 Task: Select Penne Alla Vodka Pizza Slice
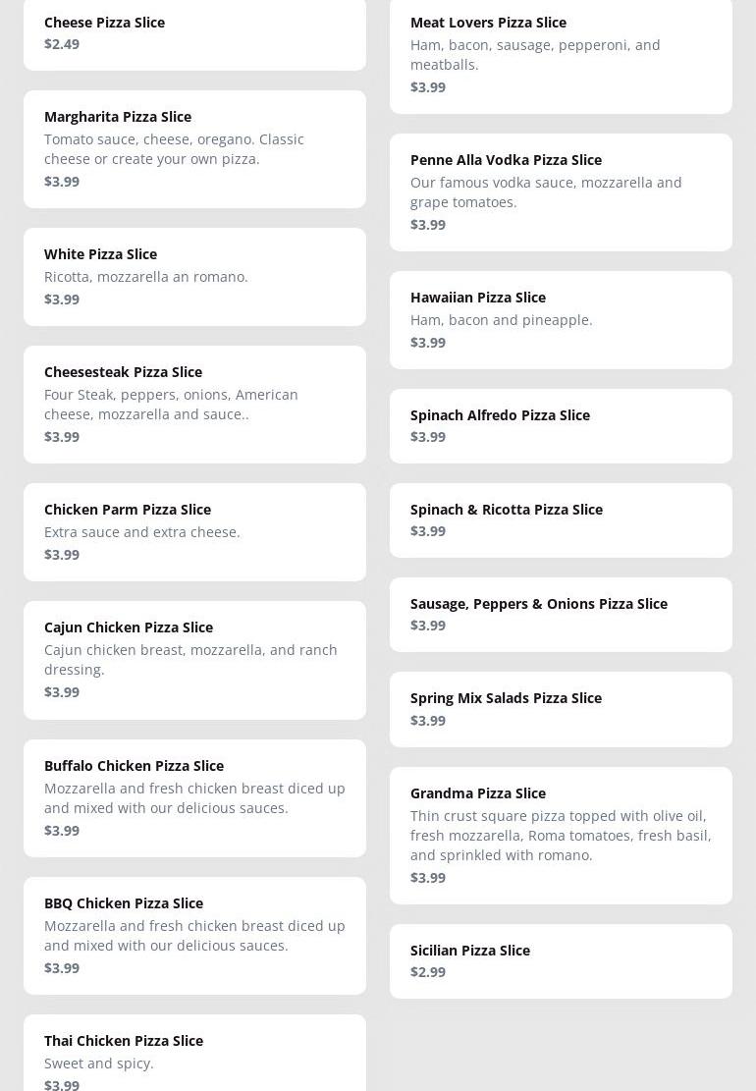(561, 191)
